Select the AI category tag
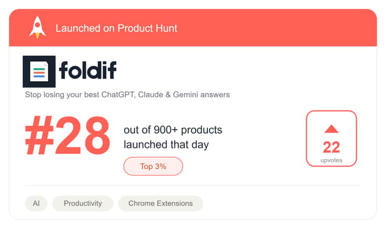Viewport: 386px width, 226px height. point(36,203)
